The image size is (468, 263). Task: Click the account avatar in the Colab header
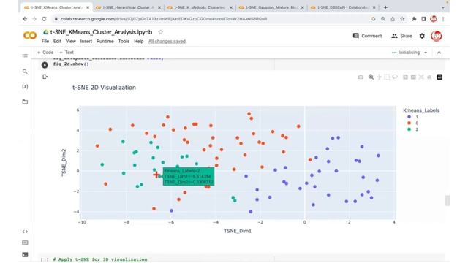(436, 36)
